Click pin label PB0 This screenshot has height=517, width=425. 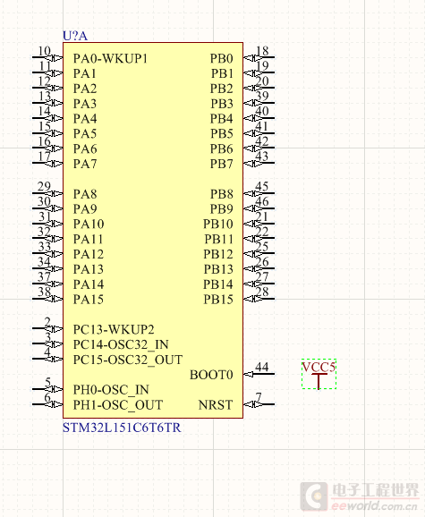[222, 58]
